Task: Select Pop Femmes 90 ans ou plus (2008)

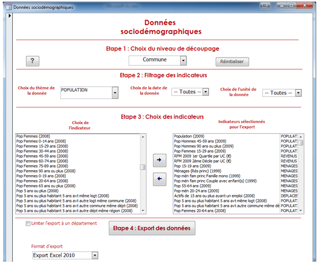Action: [x=78, y=171]
